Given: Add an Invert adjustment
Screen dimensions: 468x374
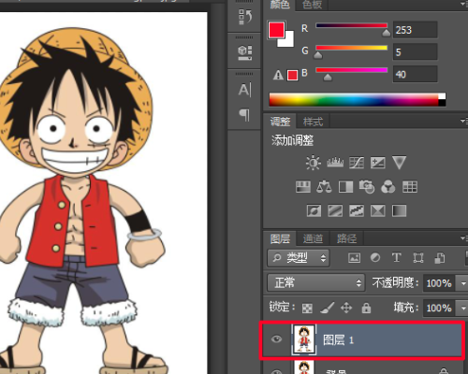Looking at the screenshot, I should coord(314,211).
